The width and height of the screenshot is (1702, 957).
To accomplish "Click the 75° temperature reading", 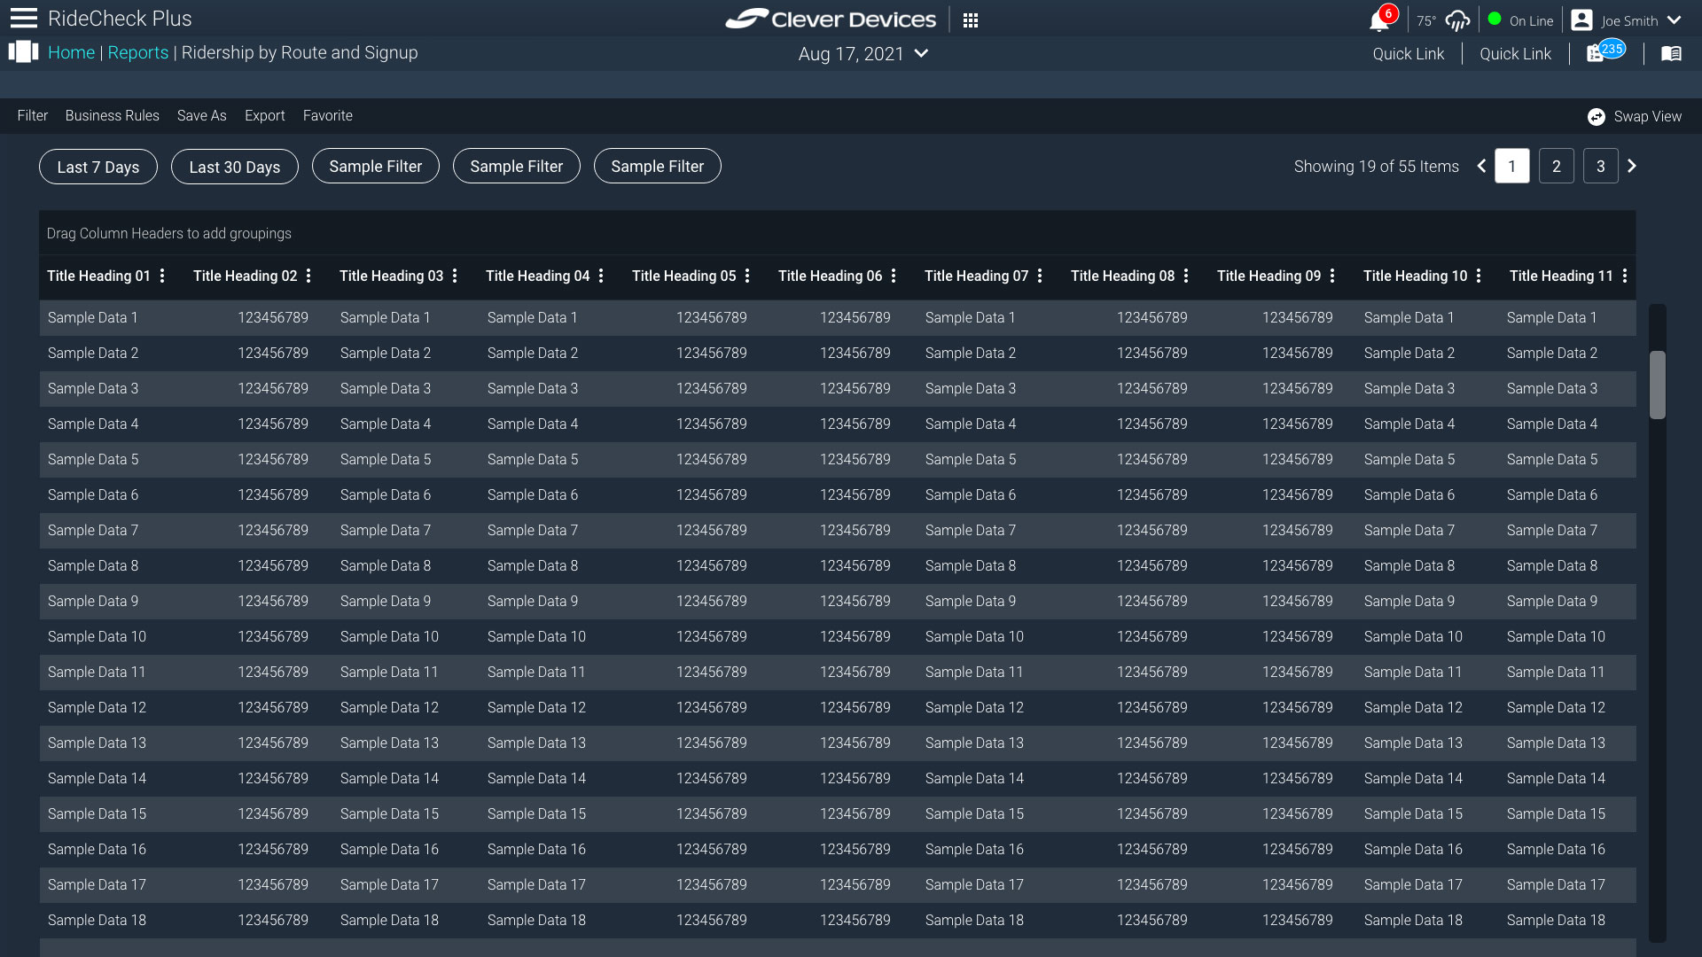I will coord(1425,21).
